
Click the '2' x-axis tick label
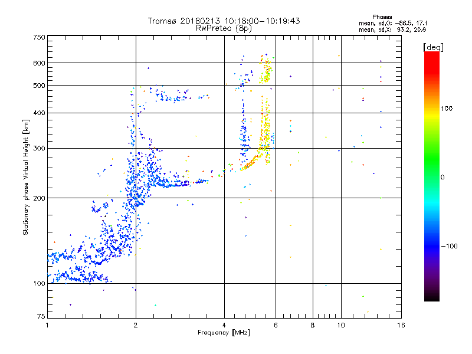pyautogui.click(x=136, y=325)
